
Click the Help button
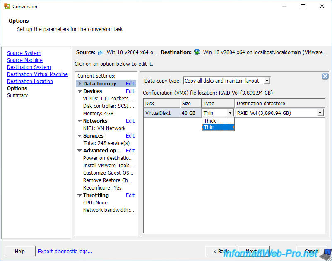click(20, 251)
